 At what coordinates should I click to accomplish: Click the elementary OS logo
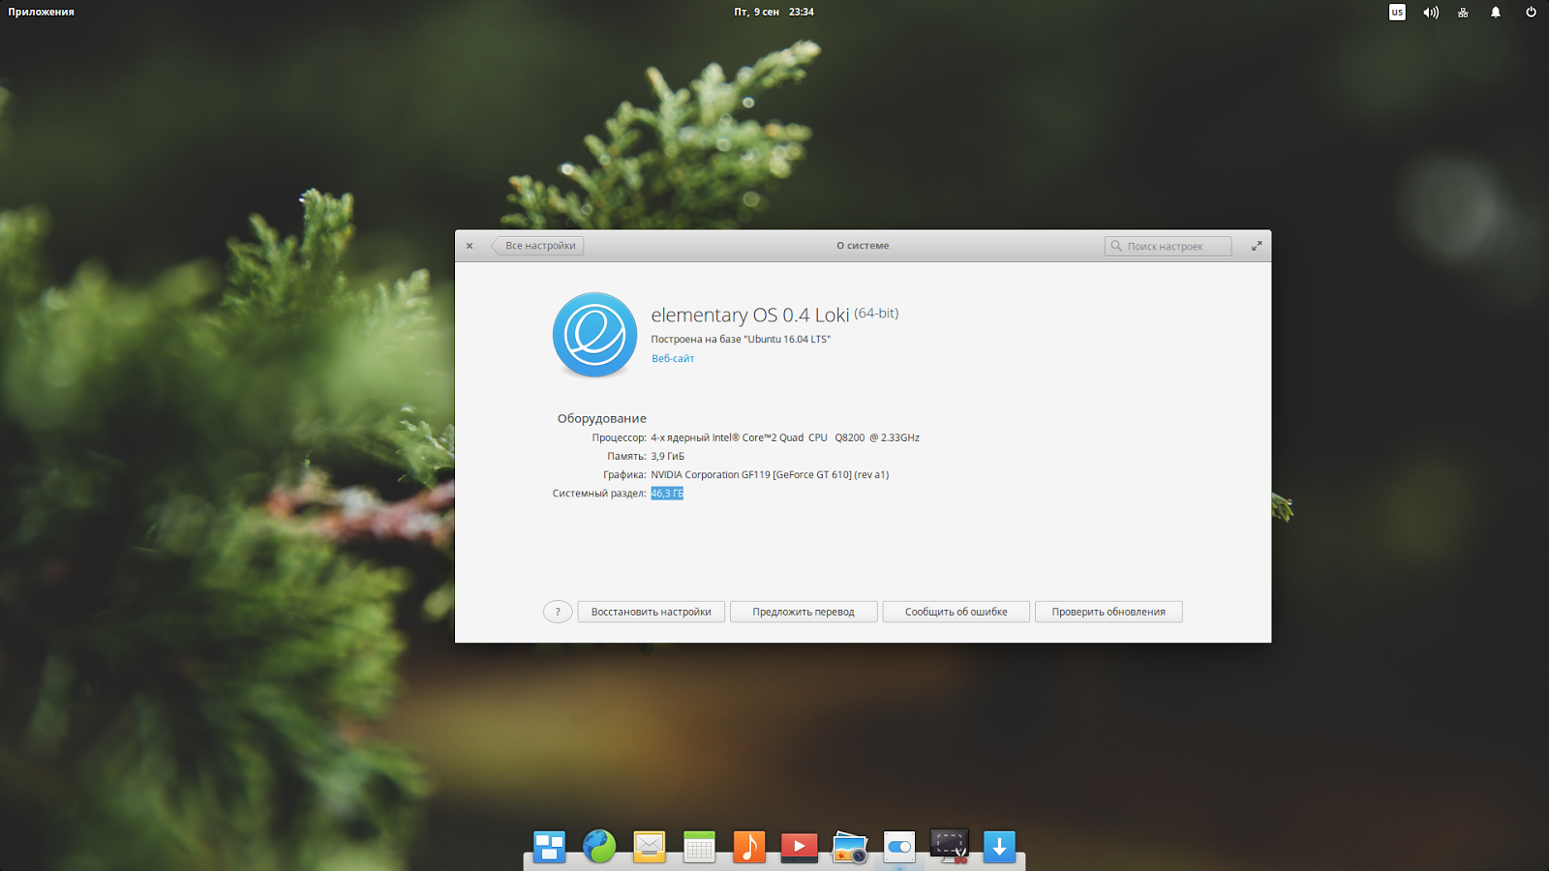coord(594,335)
